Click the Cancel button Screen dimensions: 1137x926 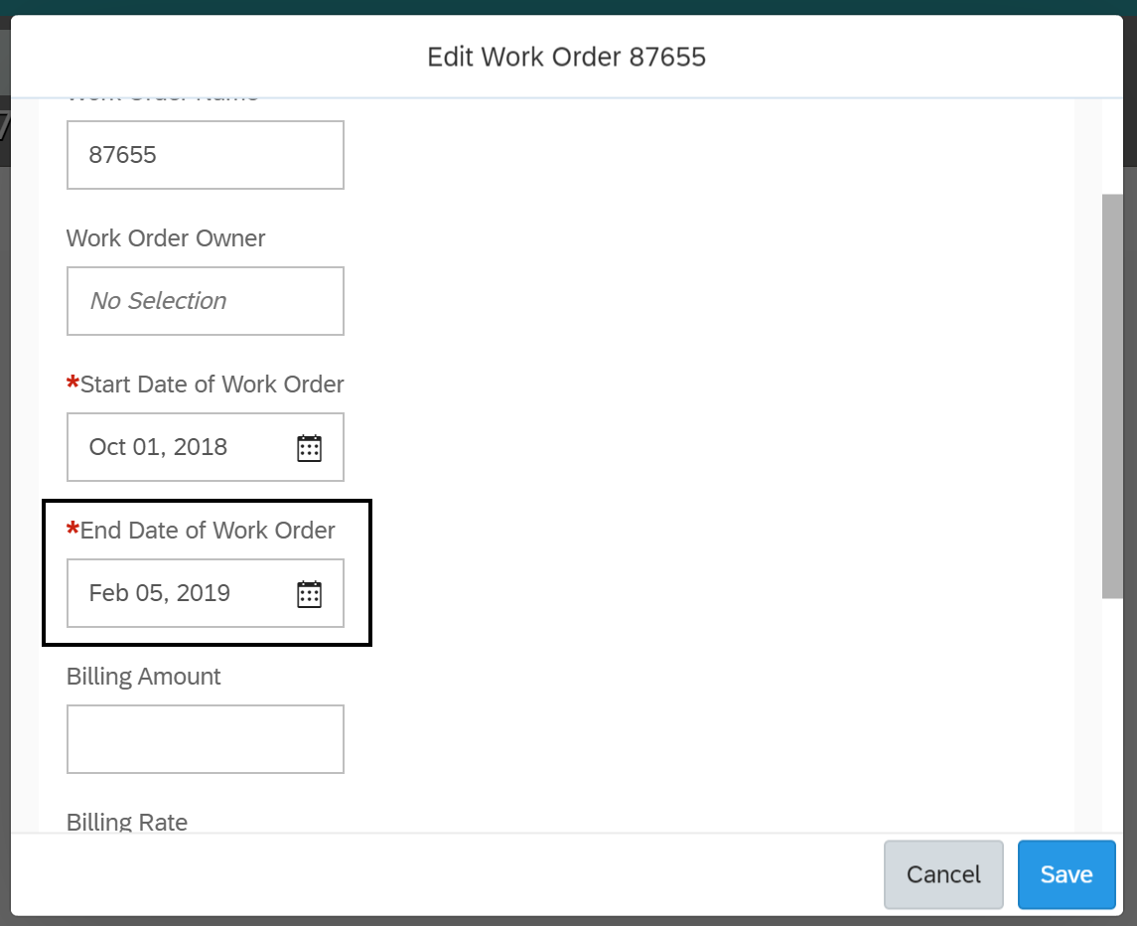[x=943, y=874]
